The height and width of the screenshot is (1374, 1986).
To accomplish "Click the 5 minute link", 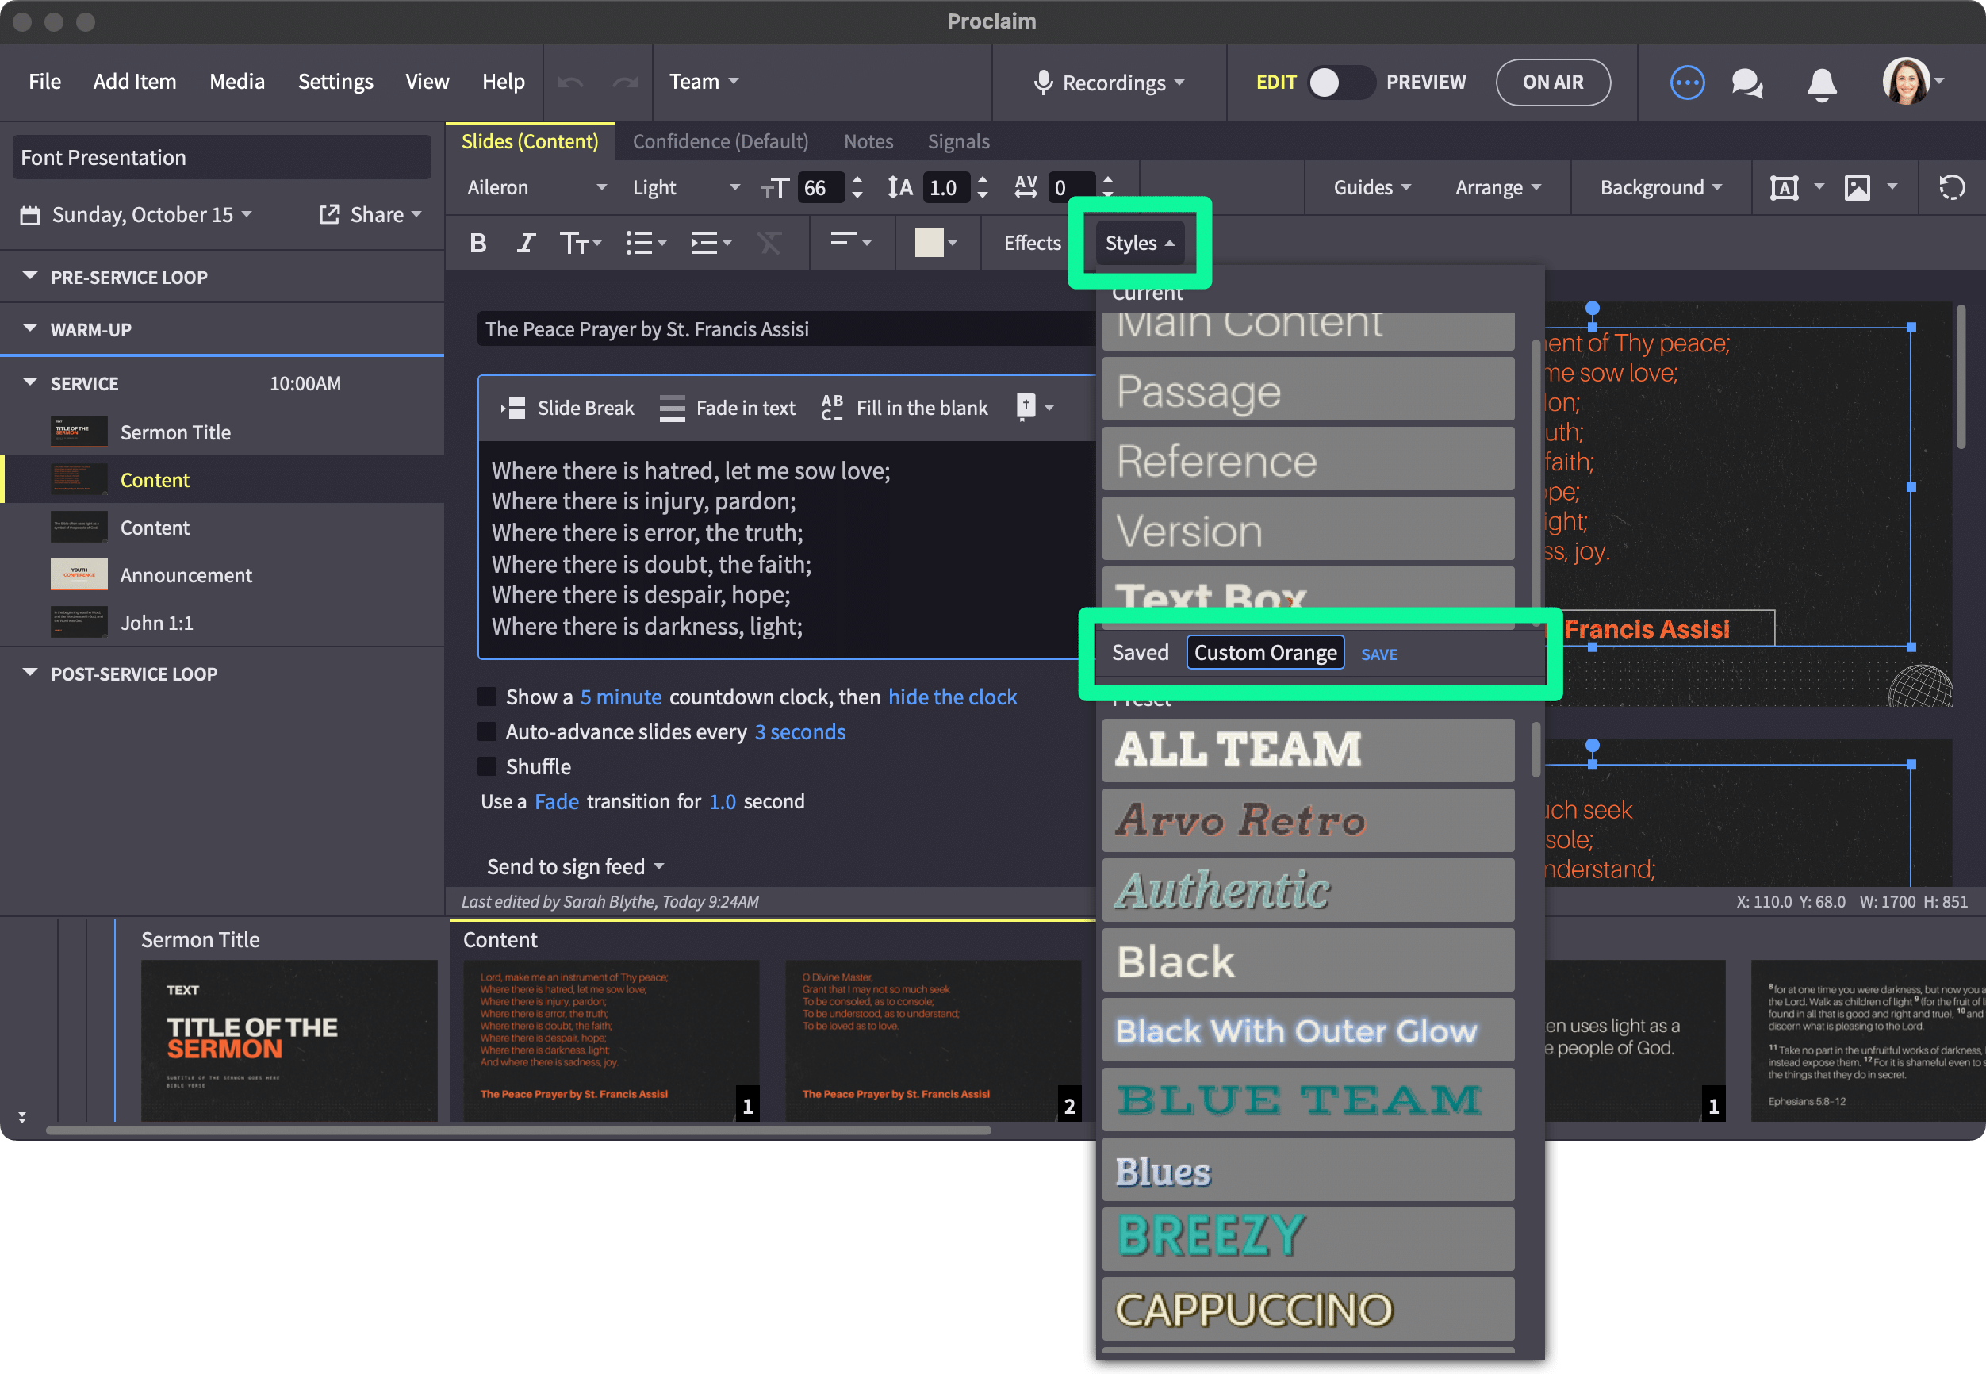I will (x=620, y=697).
